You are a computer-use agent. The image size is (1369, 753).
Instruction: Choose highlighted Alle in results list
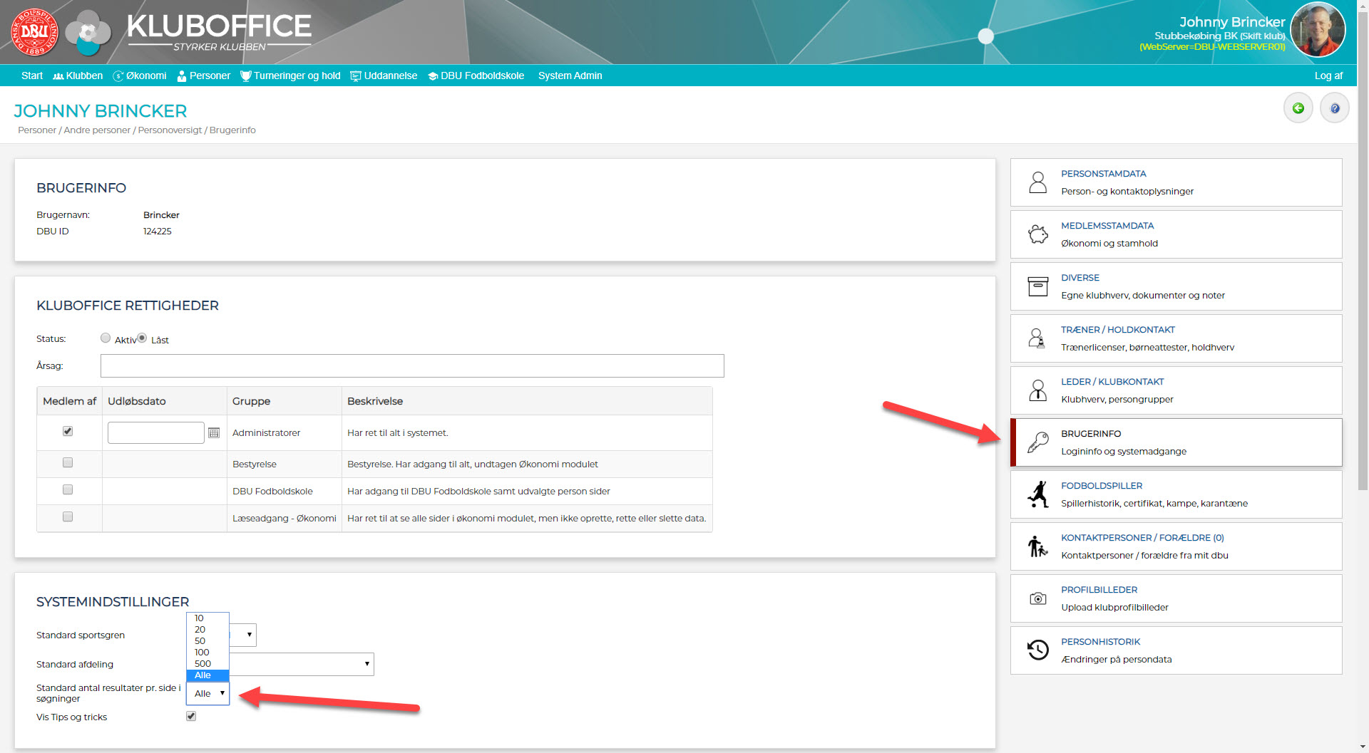(x=207, y=675)
